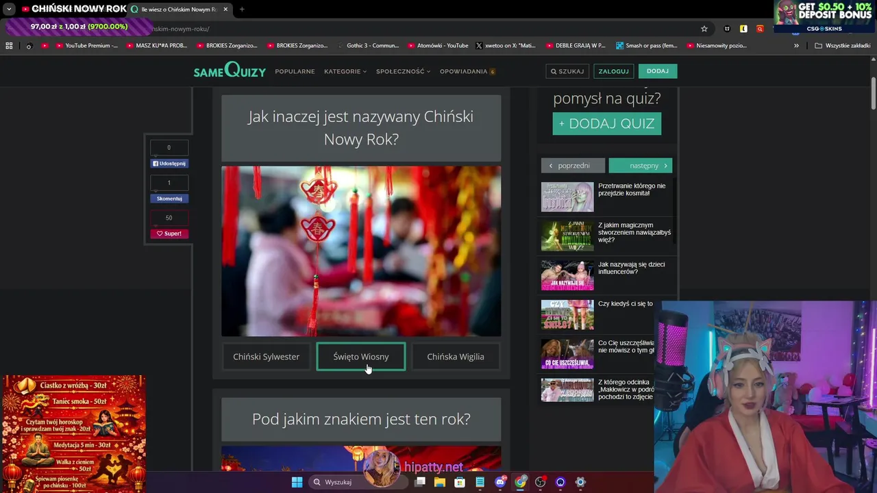Screen dimensions: 877x493
Task: Go to the następny quiz list
Action: (x=641, y=166)
